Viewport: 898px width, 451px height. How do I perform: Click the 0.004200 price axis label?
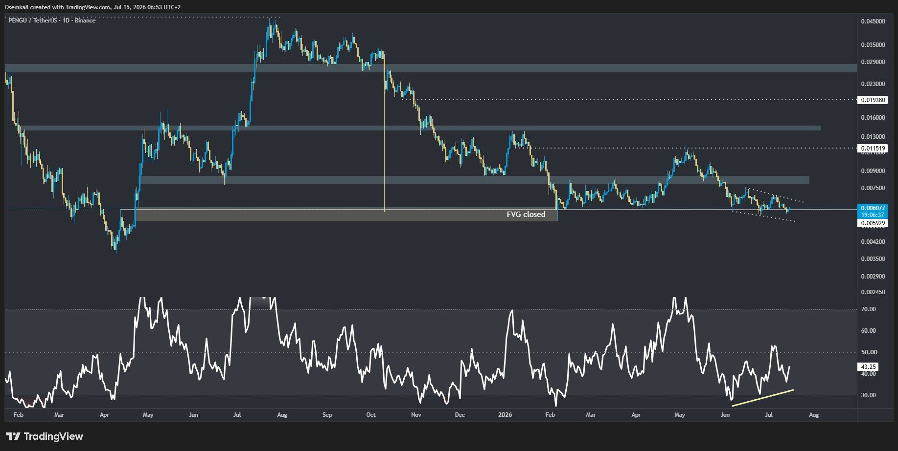pyautogui.click(x=873, y=242)
